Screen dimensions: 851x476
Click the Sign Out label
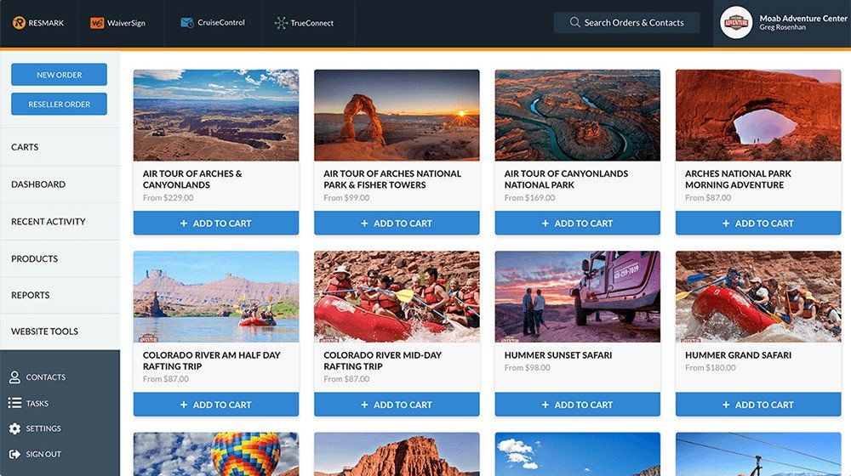pos(43,454)
